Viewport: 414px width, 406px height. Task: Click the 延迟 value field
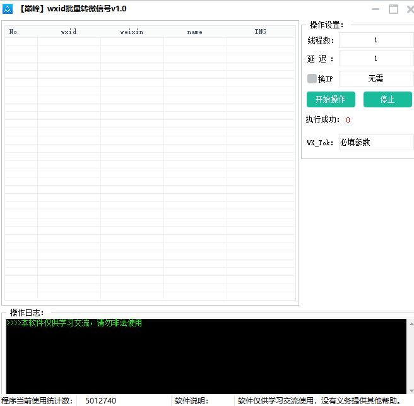pyautogui.click(x=376, y=59)
